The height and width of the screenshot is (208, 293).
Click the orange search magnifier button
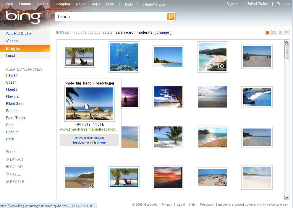click(x=171, y=17)
